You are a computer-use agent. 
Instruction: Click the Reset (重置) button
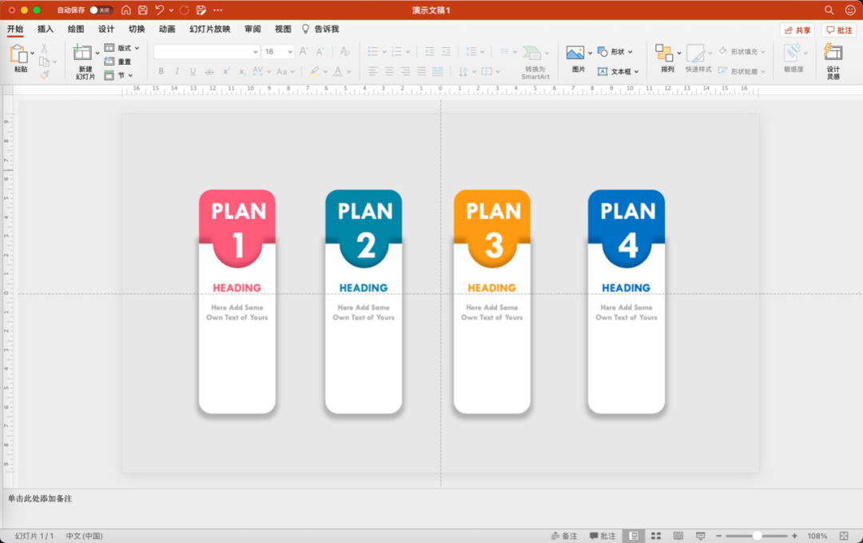pos(118,62)
